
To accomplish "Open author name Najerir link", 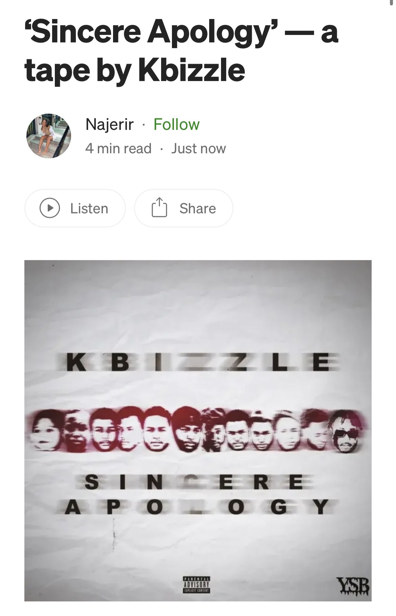I will [x=110, y=124].
